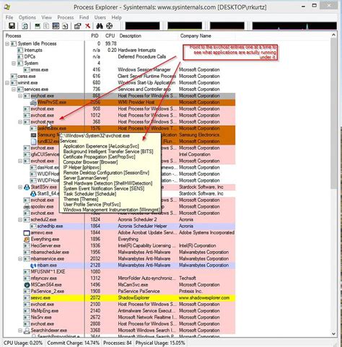Image resolution: width=342 pixels, height=347 pixels.
Task: Open the Properties toolbar icon
Action: (77, 26)
